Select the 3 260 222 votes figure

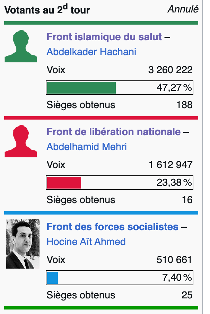(x=170, y=70)
